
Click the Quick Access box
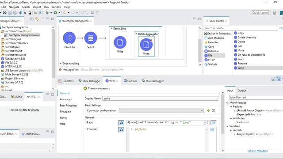click(x=260, y=13)
